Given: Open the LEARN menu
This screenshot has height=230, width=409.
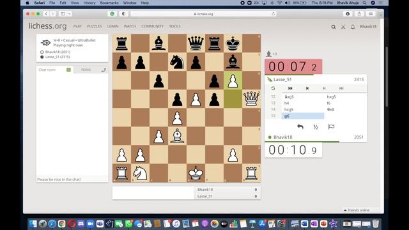Looking at the screenshot, I should point(112,26).
